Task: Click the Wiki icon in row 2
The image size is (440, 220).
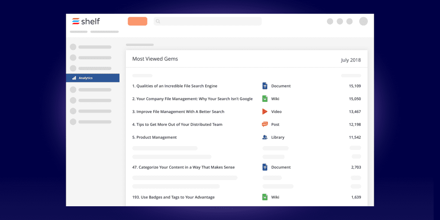Action: click(265, 99)
